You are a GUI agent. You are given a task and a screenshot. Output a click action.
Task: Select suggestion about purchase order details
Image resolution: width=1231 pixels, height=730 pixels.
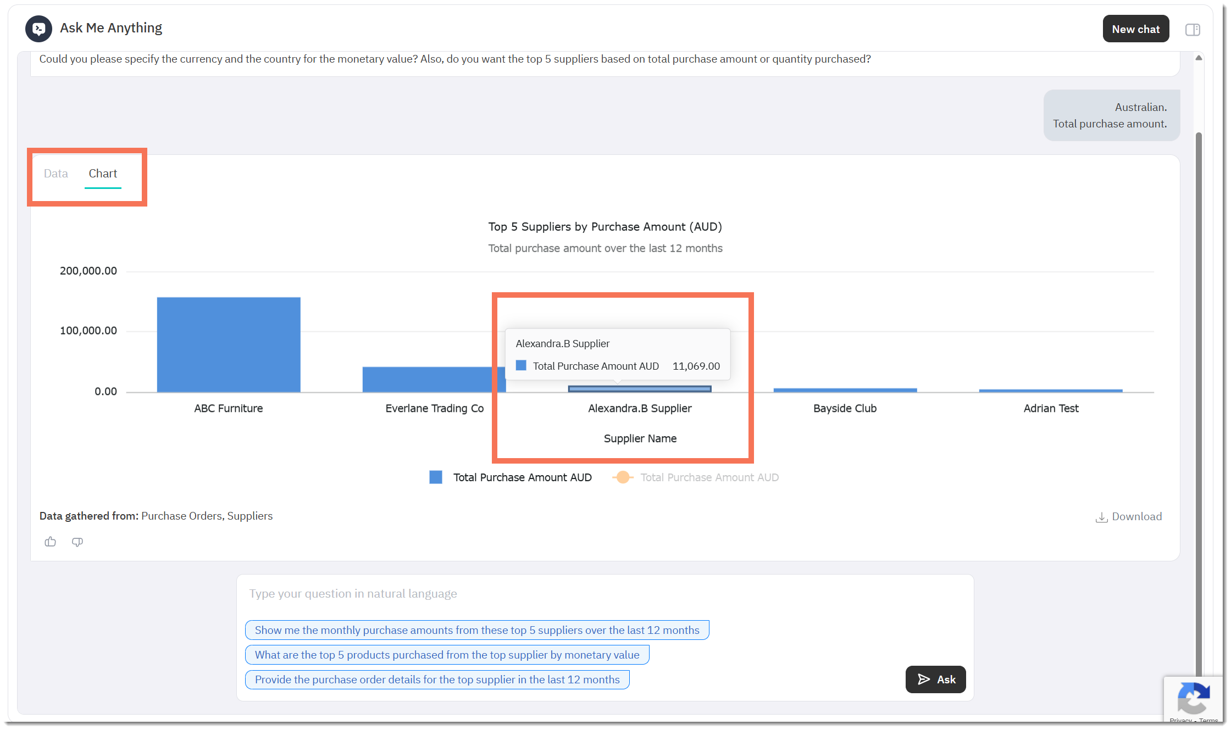tap(437, 679)
